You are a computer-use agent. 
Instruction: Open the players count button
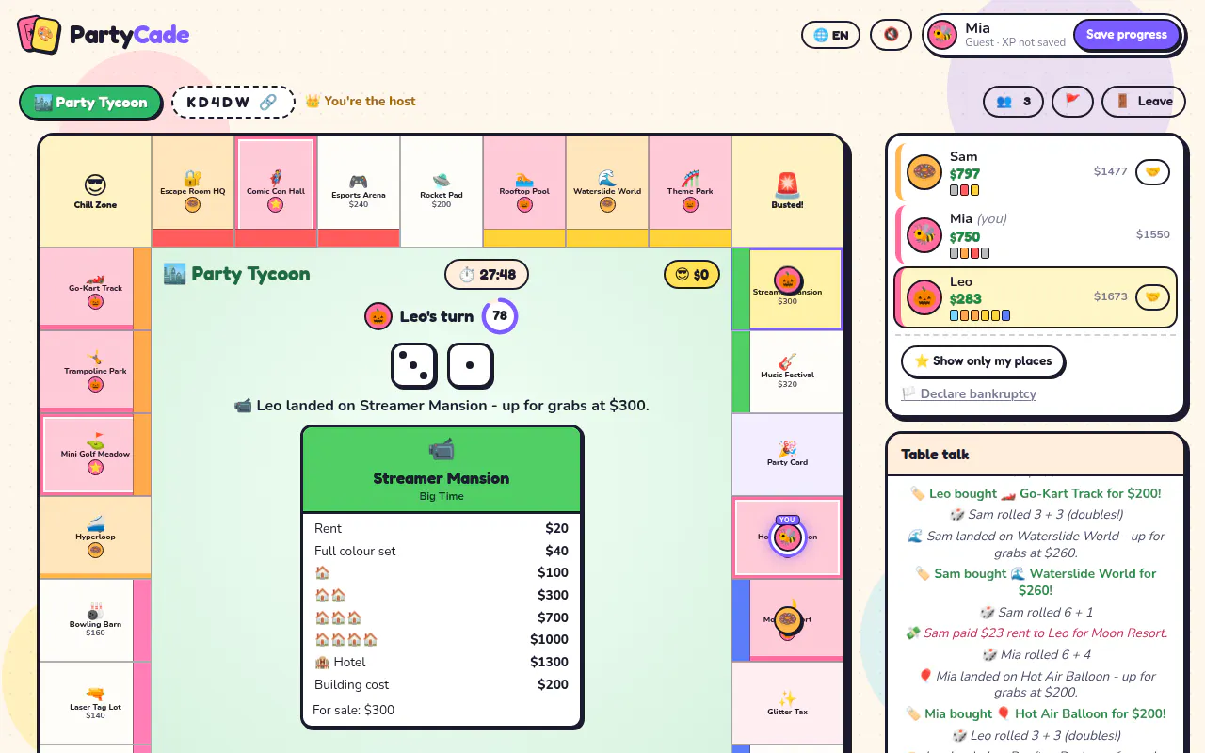coord(1013,102)
